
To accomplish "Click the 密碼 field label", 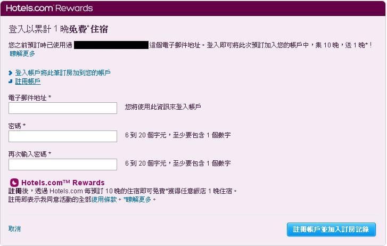I will tap(17, 126).
